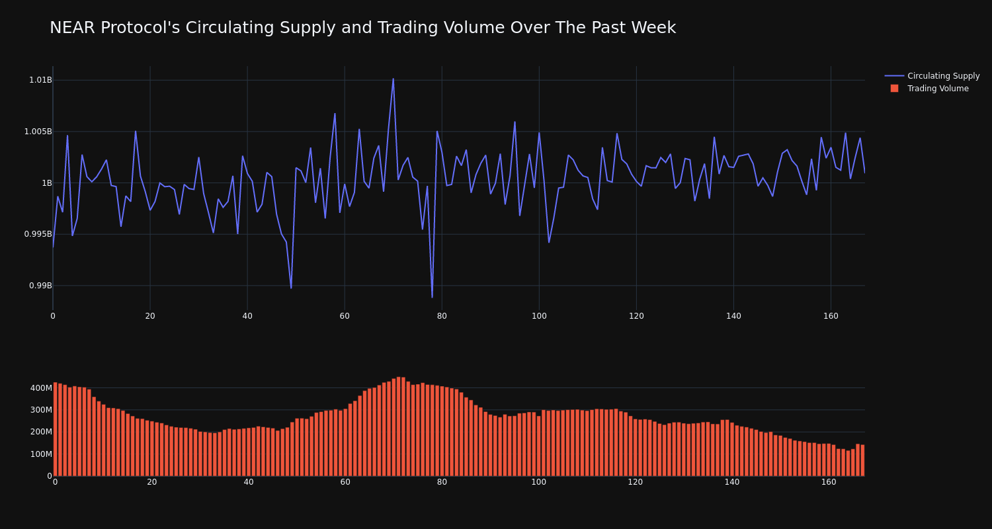The height and width of the screenshot is (529, 992).
Task: Click the 400M volume axis label
Action: pyautogui.click(x=40, y=388)
